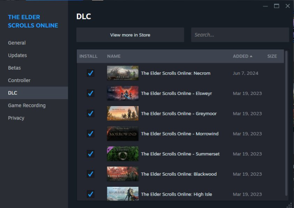Uncheck install for the Necrom DLC
Viewport: 294px width, 208px height.
91,73
